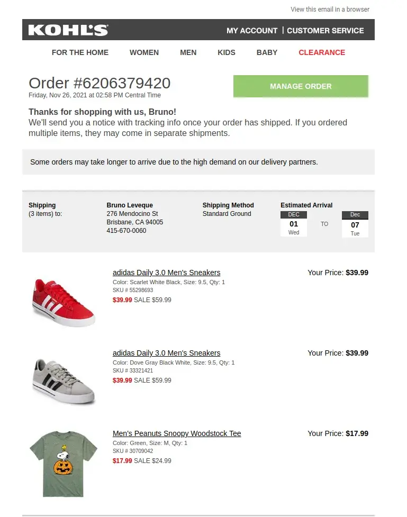Open the My Account link

point(252,31)
